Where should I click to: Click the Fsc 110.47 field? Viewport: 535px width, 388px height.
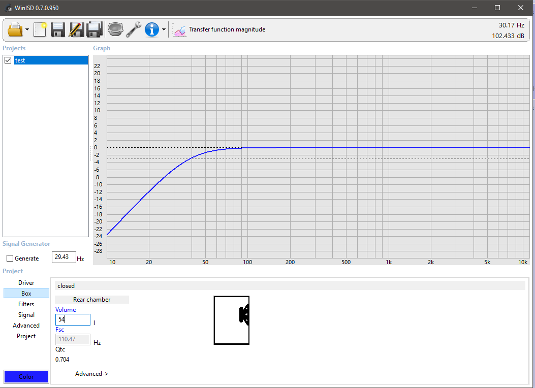(73, 339)
